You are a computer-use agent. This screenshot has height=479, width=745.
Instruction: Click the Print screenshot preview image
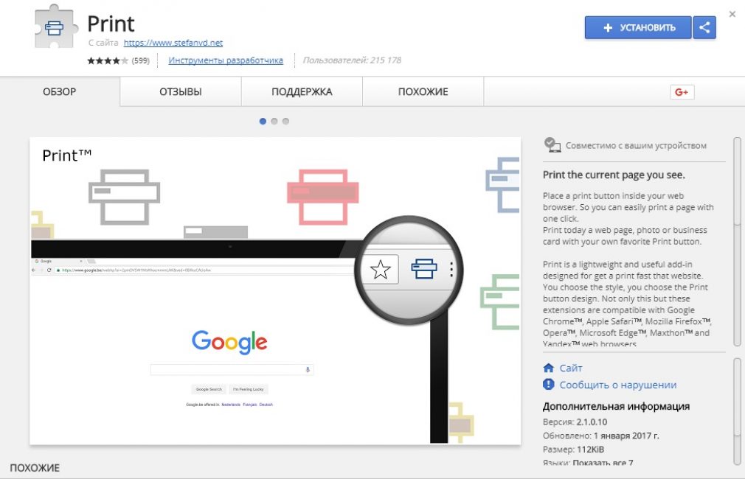275,291
